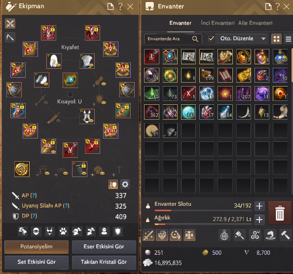Screen dimensions: 293x274
Task: Open the paw pet icon
Action: [x=63, y=231]
